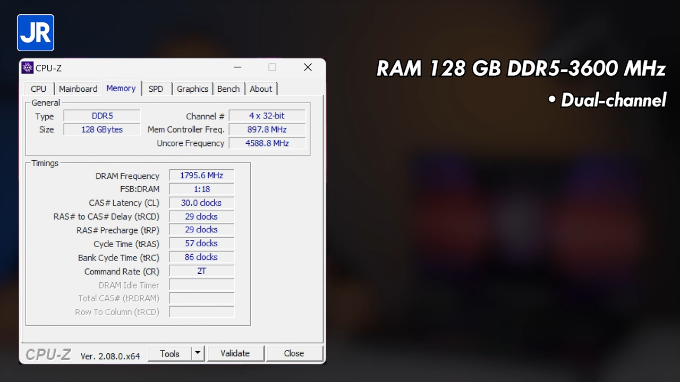Image resolution: width=680 pixels, height=382 pixels.
Task: Click the 2T command rate value
Action: [x=201, y=271]
